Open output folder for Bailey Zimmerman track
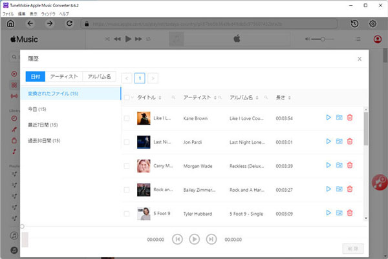The height and width of the screenshot is (259, 388). (339, 189)
